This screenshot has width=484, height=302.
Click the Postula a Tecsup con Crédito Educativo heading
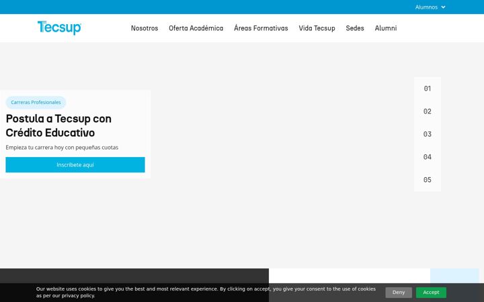coord(58,125)
